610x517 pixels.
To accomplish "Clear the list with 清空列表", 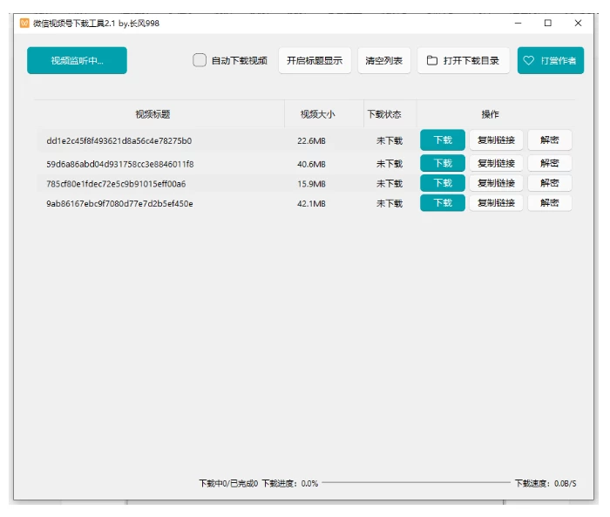I will click(x=384, y=60).
